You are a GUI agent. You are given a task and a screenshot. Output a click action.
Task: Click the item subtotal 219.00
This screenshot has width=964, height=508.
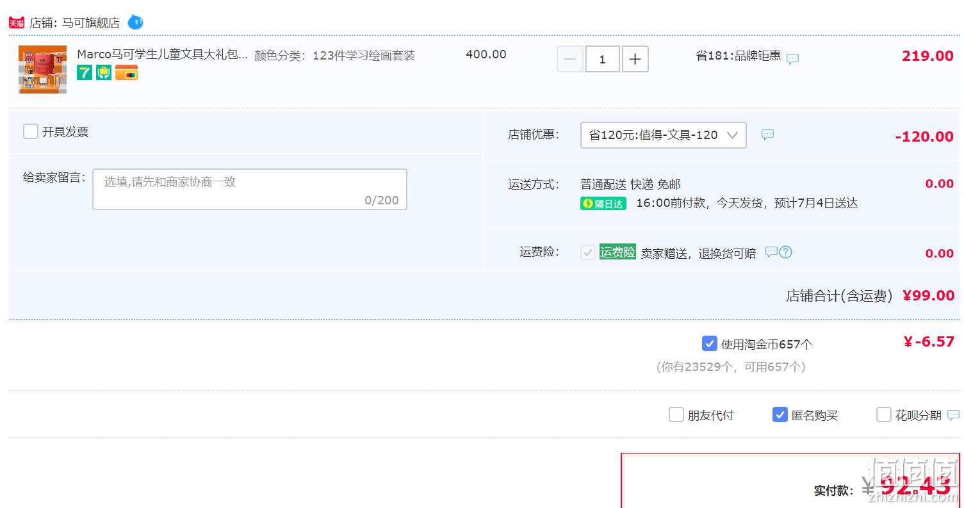tap(927, 56)
